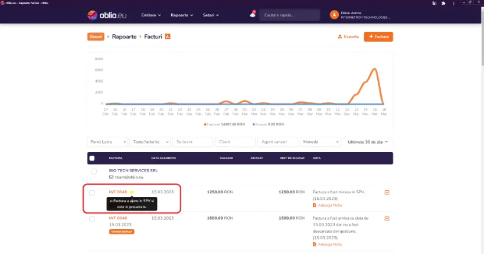Image resolution: width=484 pixels, height=254 pixels.
Task: Toggle the select-all checkbox in table header
Action: [x=92, y=159]
